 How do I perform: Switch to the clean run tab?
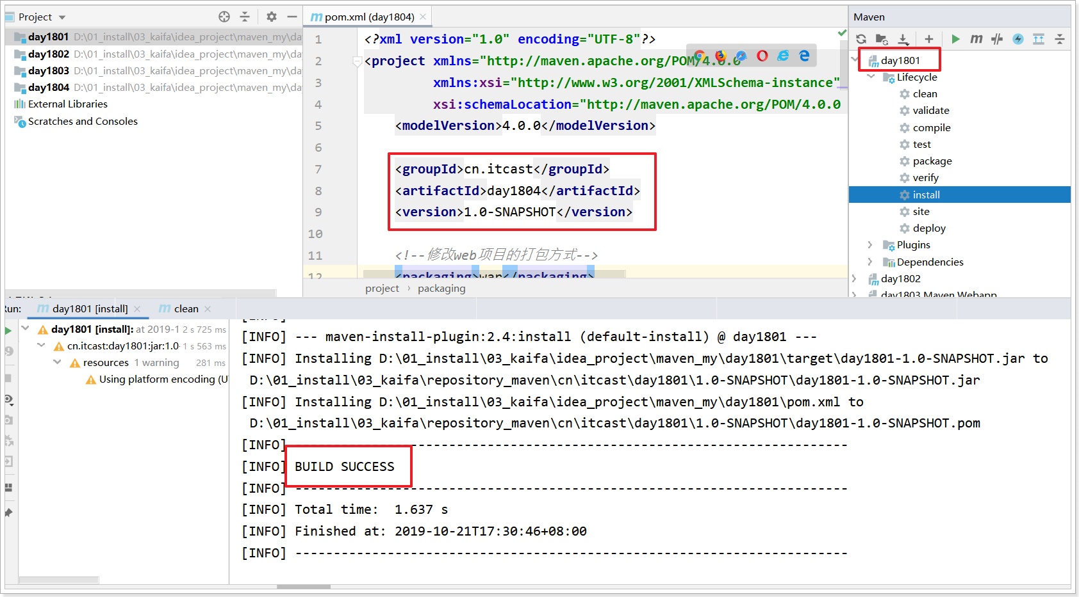(186, 309)
